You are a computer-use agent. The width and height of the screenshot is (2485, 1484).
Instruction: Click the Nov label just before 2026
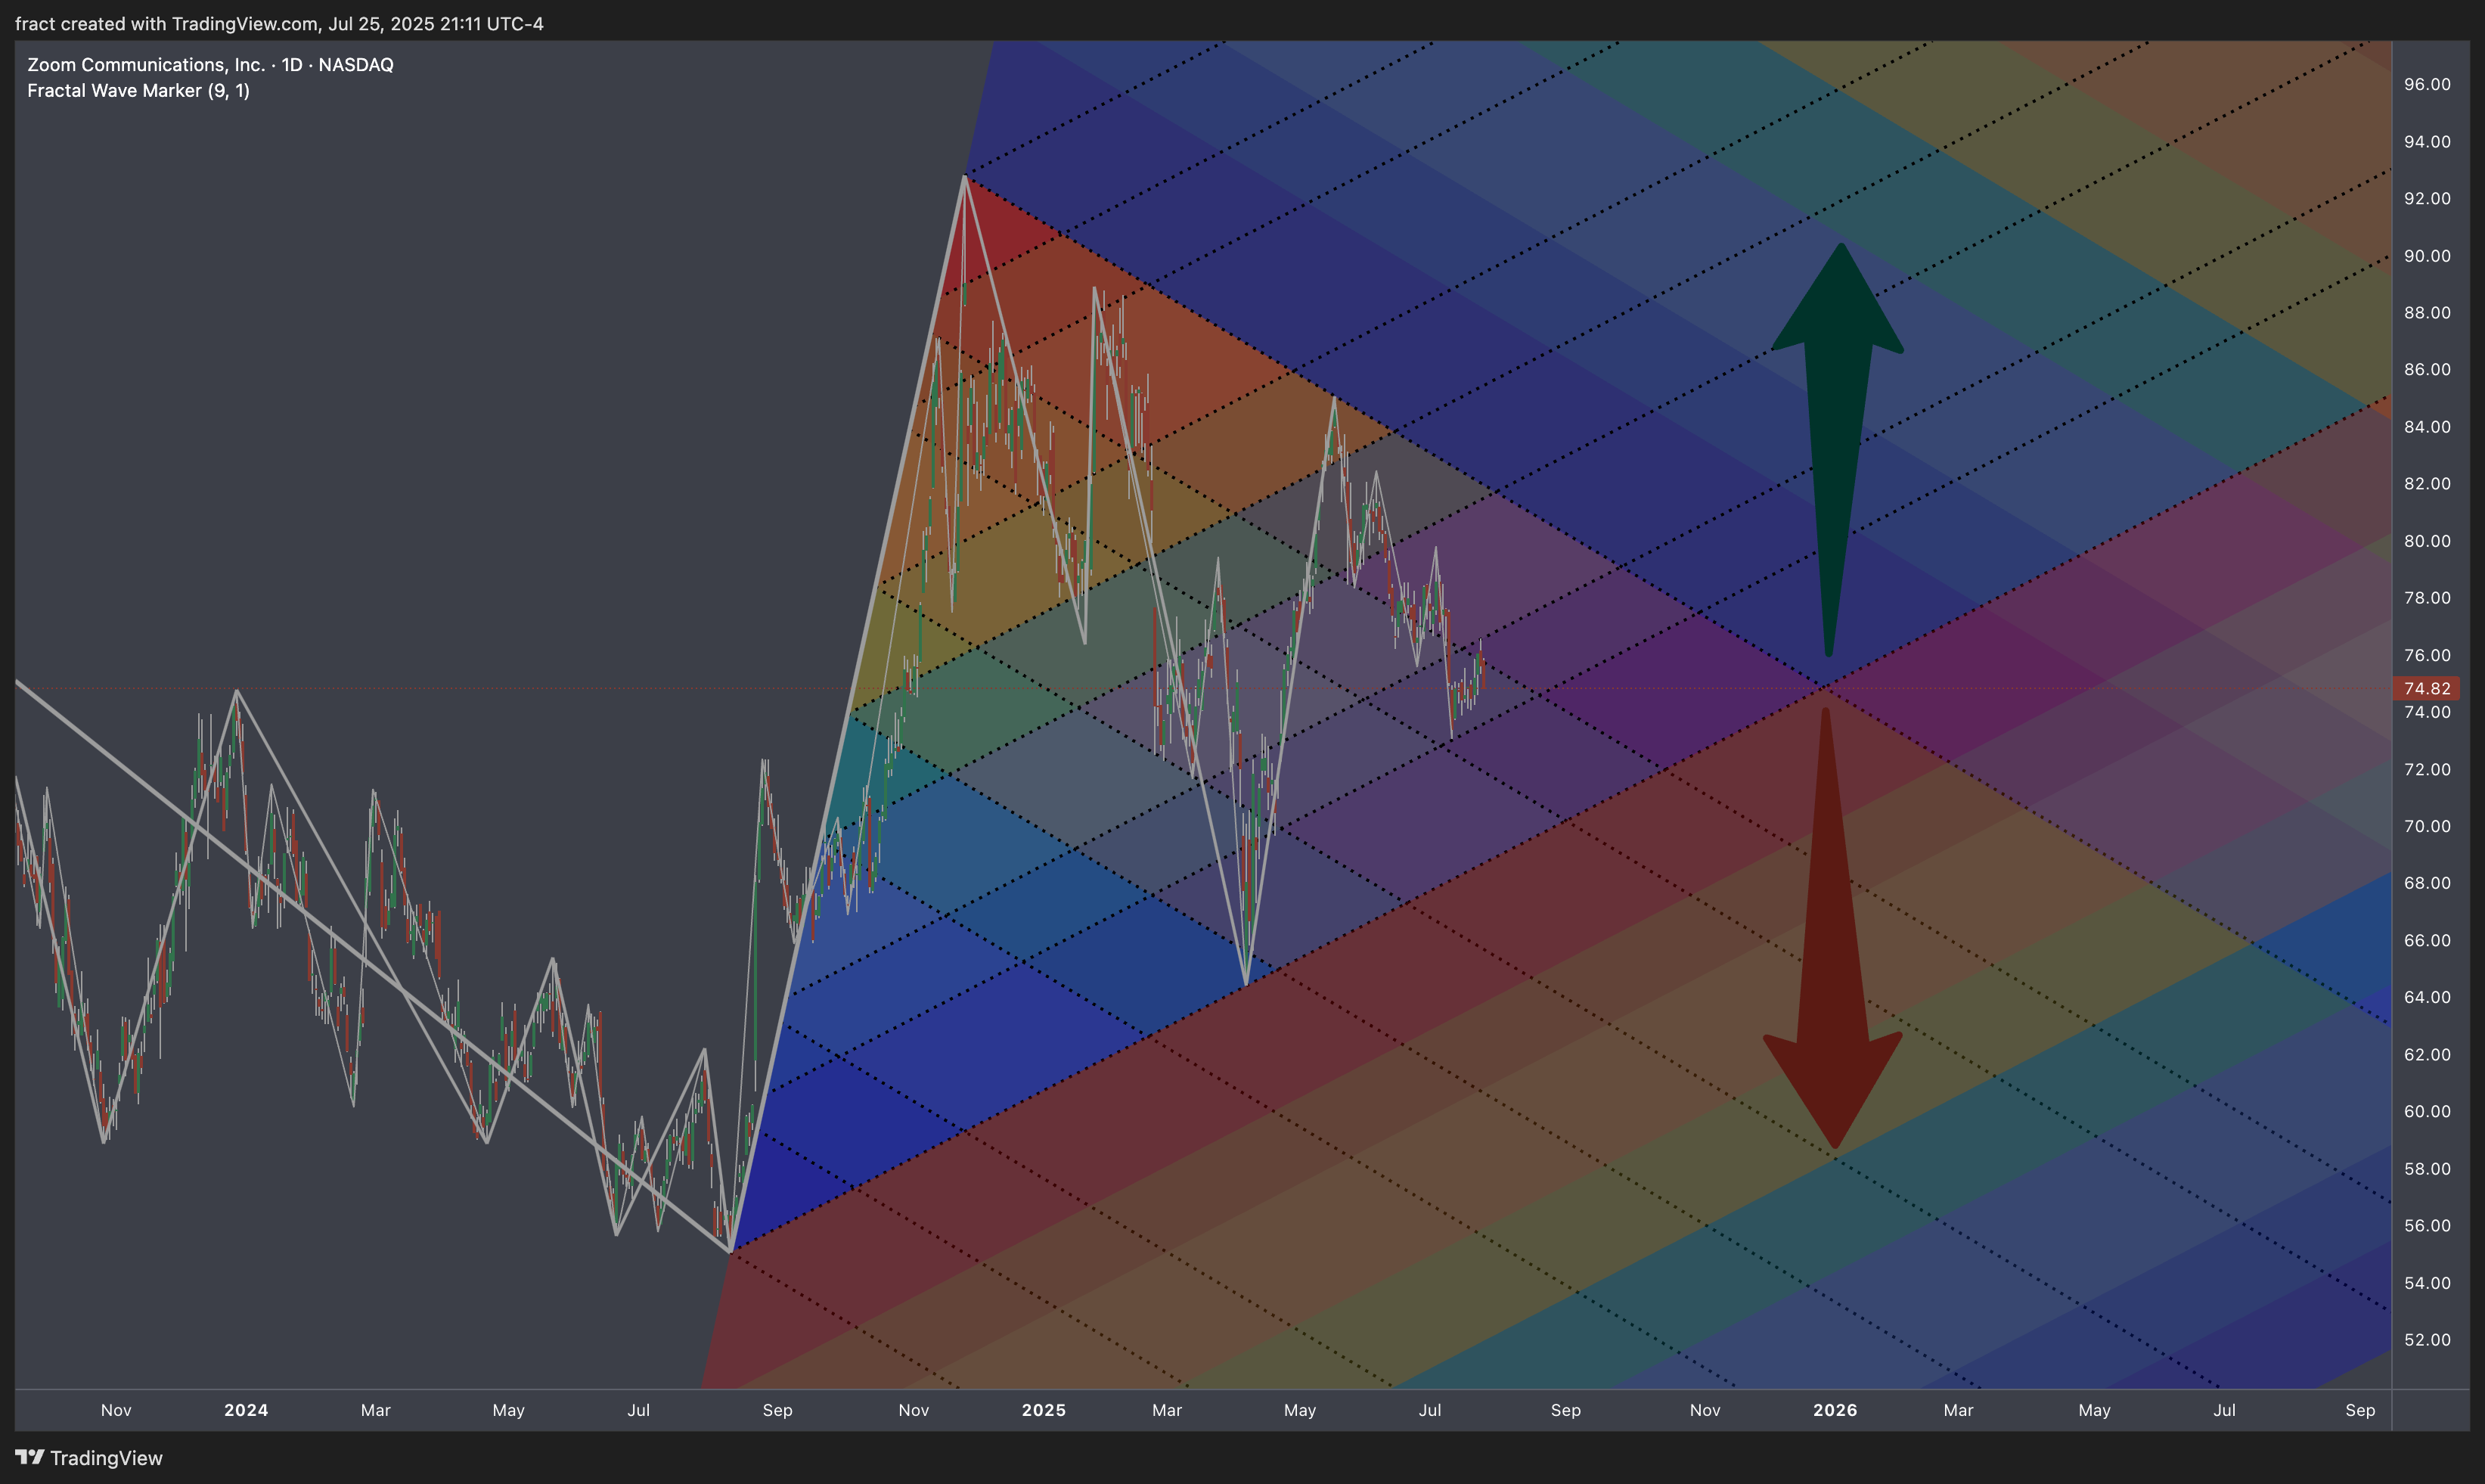pos(1705,1410)
